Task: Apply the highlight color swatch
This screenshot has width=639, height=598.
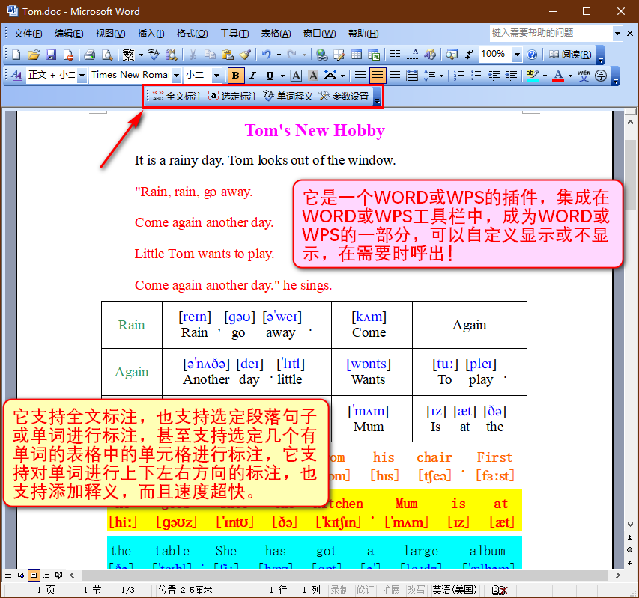Action: point(532,76)
